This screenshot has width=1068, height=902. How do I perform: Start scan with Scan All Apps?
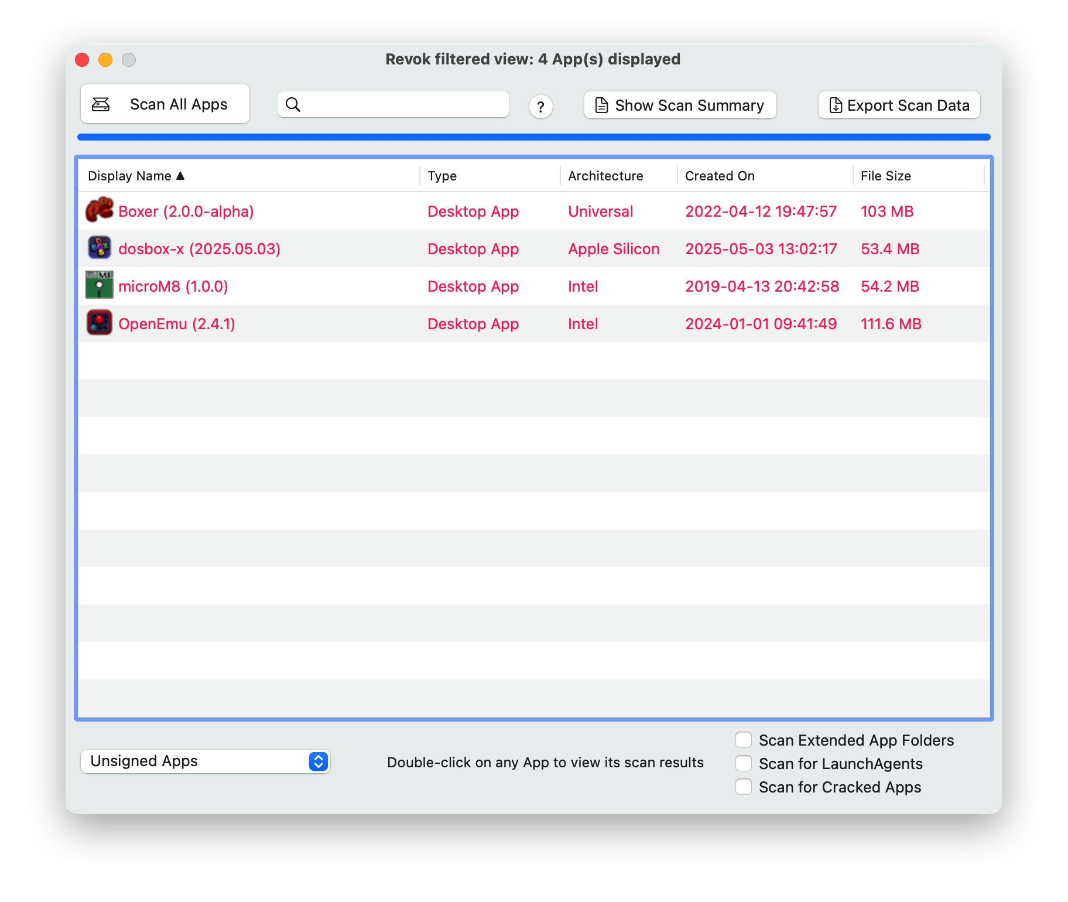point(165,104)
